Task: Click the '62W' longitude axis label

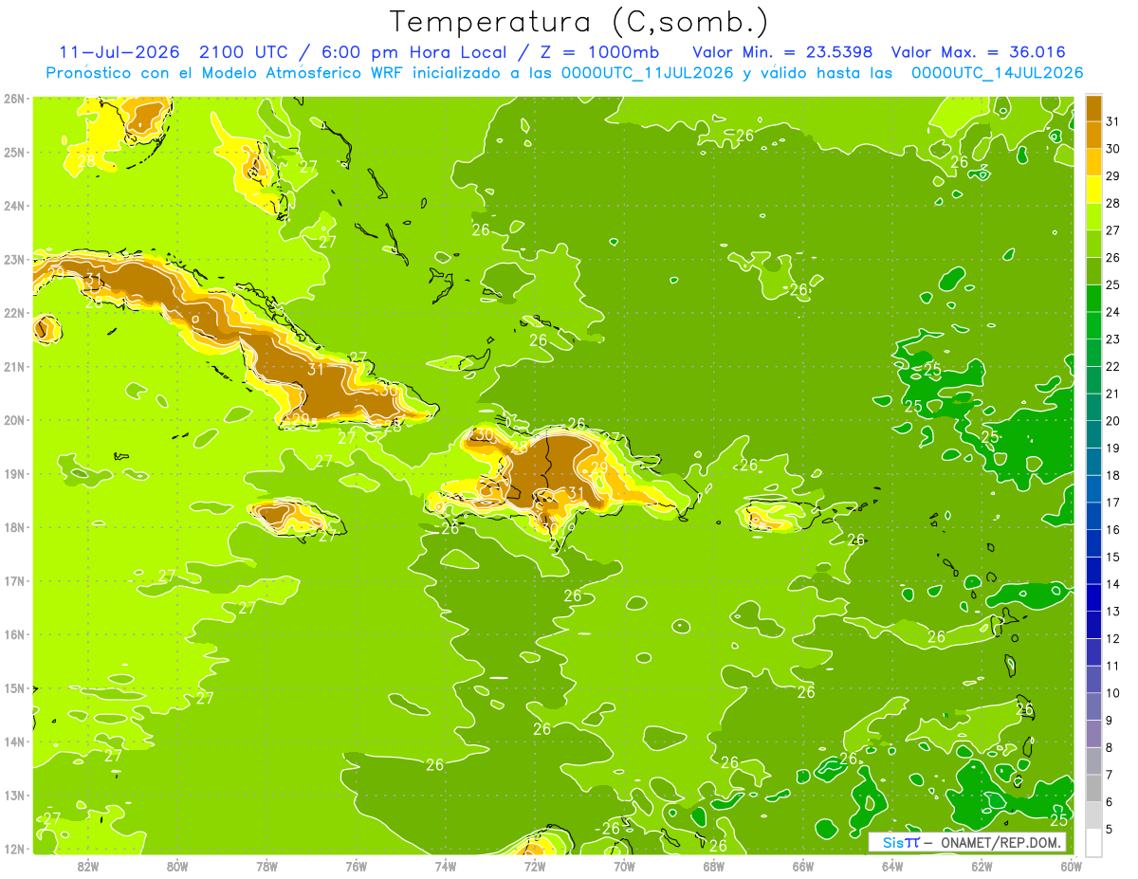Action: click(982, 866)
